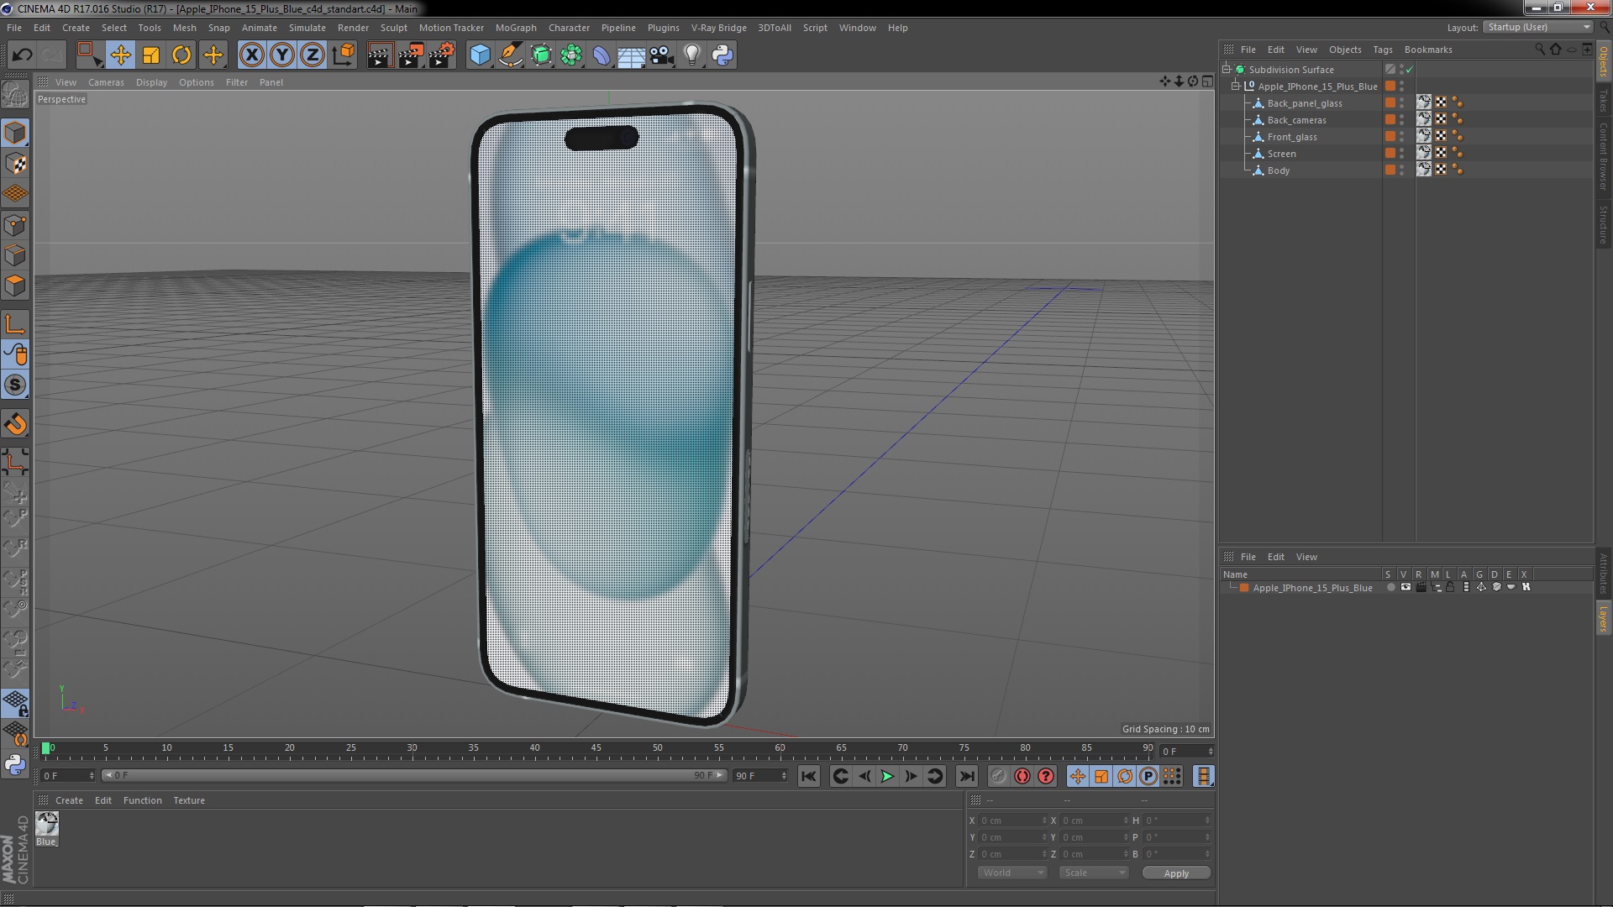Toggle layer solo dot for Apple_IPhone_15_Plus_Blue
The image size is (1613, 907).
pyautogui.click(x=1390, y=588)
